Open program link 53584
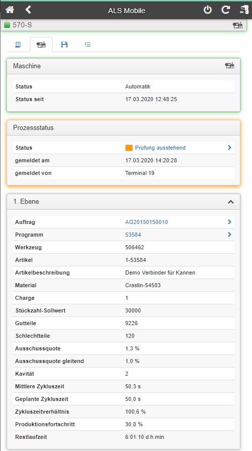 tap(133, 235)
